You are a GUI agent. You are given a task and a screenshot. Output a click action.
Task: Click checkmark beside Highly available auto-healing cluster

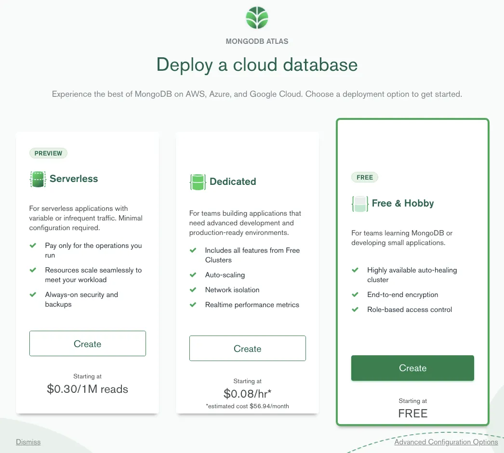point(355,270)
